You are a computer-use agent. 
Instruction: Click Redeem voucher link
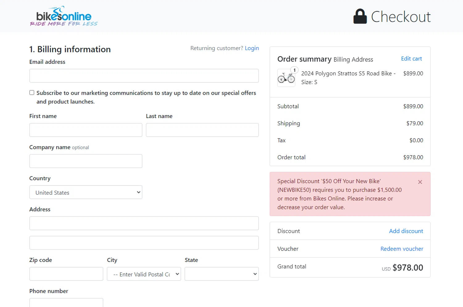click(402, 249)
